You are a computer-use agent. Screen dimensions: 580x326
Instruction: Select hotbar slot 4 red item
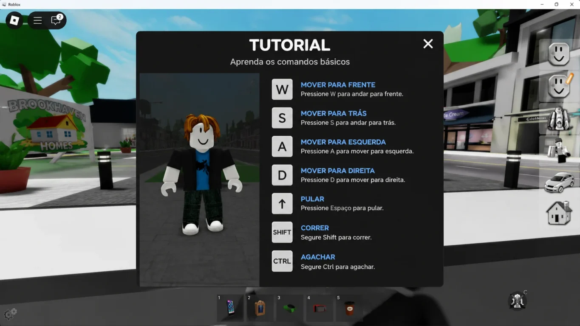click(x=320, y=308)
